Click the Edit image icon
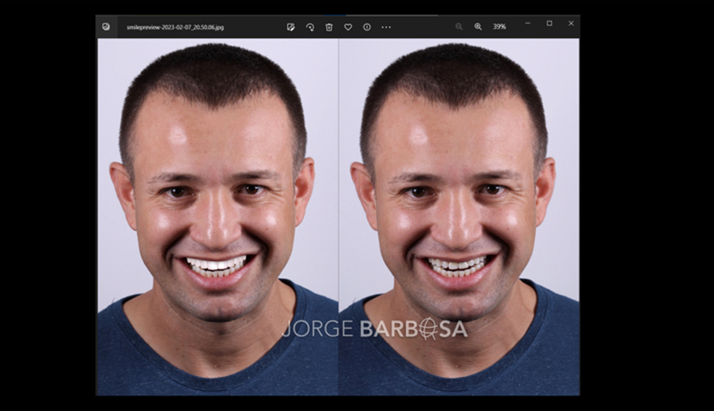The width and height of the screenshot is (714, 411). [x=291, y=27]
